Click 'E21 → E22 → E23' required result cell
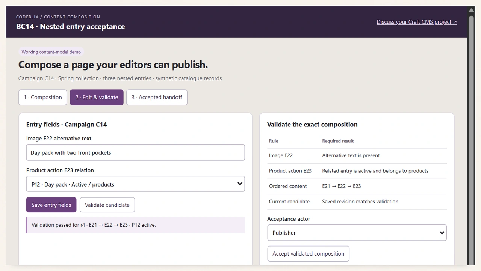Image resolution: width=481 pixels, height=271 pixels. (342, 186)
